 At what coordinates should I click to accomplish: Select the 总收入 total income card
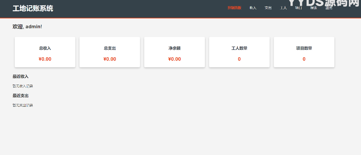point(45,52)
